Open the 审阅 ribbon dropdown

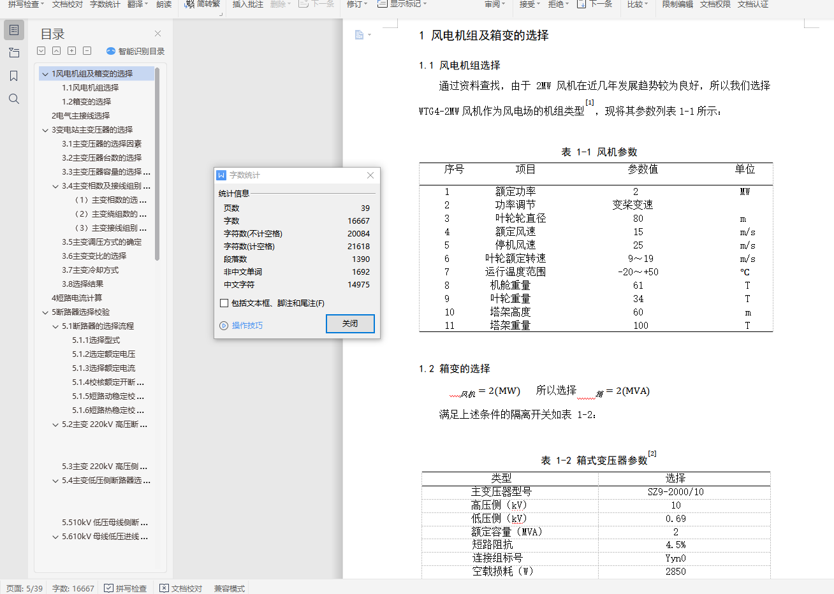tap(495, 4)
